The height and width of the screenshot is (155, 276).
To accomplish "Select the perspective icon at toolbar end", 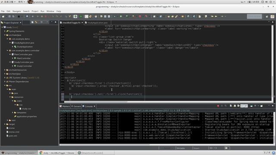I will coord(272,16).
